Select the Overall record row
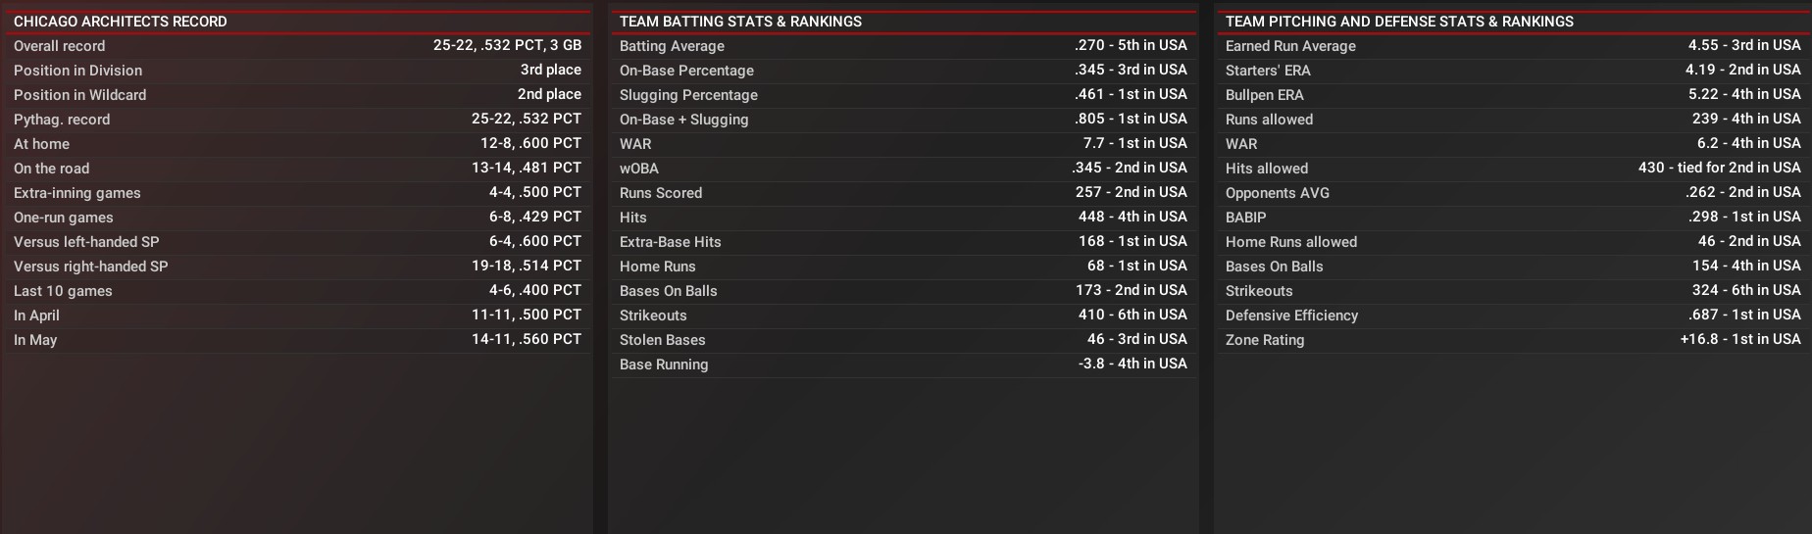This screenshot has width=1812, height=534. (x=296, y=46)
